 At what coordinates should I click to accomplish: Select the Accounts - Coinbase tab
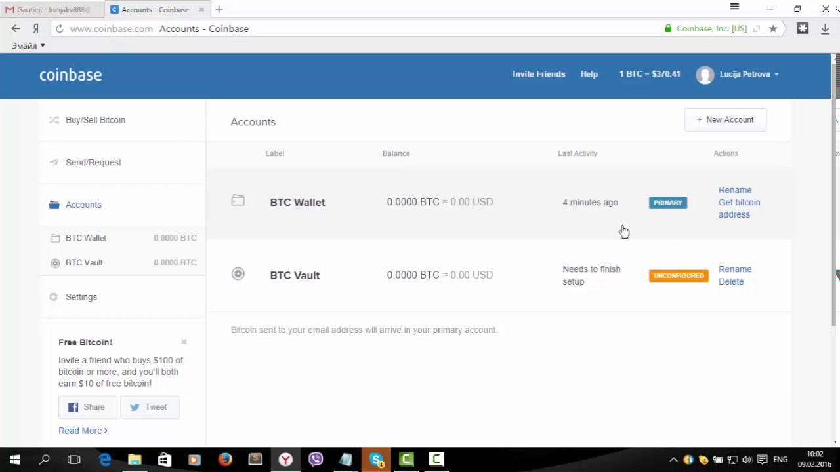coord(157,10)
